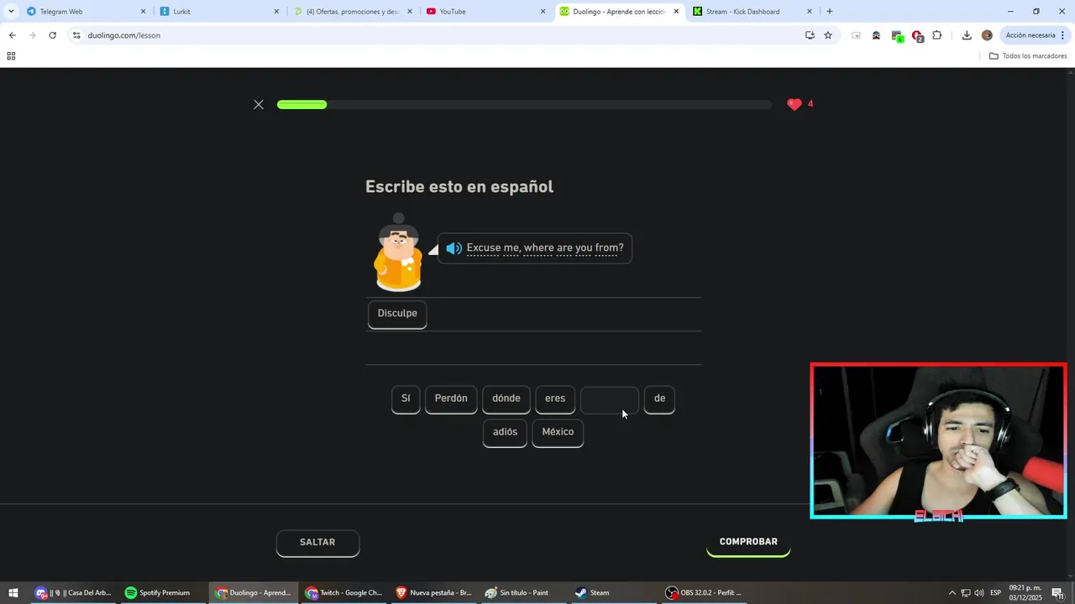Click the extension icon with green 6 badge
Screen dimensions: 1075x604
897,36
